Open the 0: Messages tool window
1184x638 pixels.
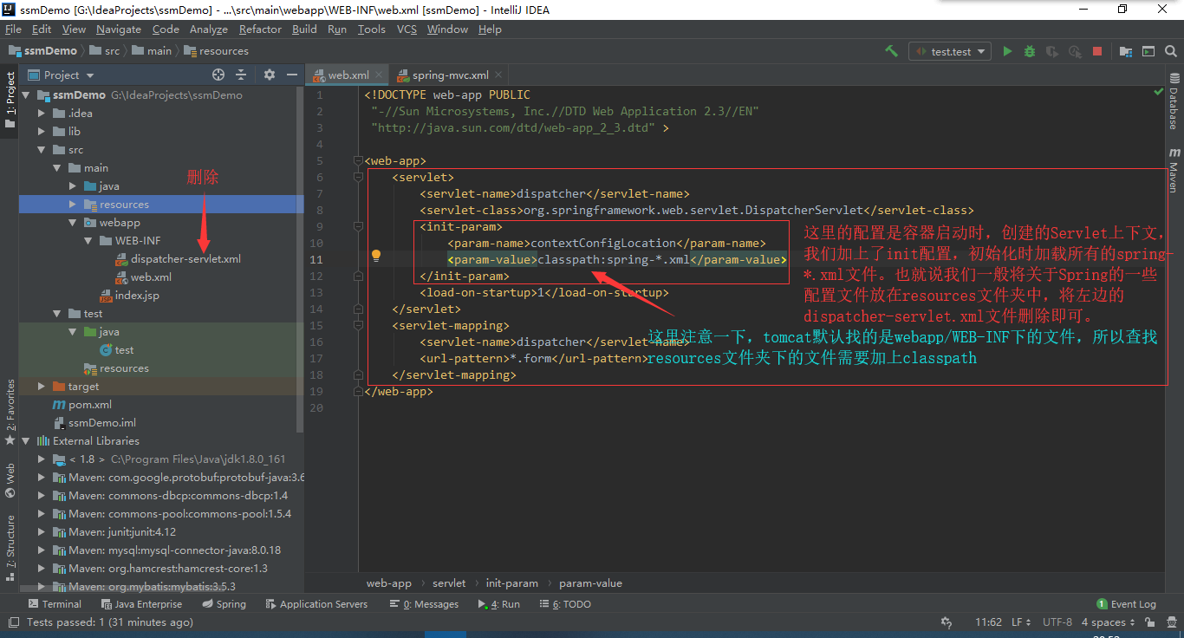(425, 604)
